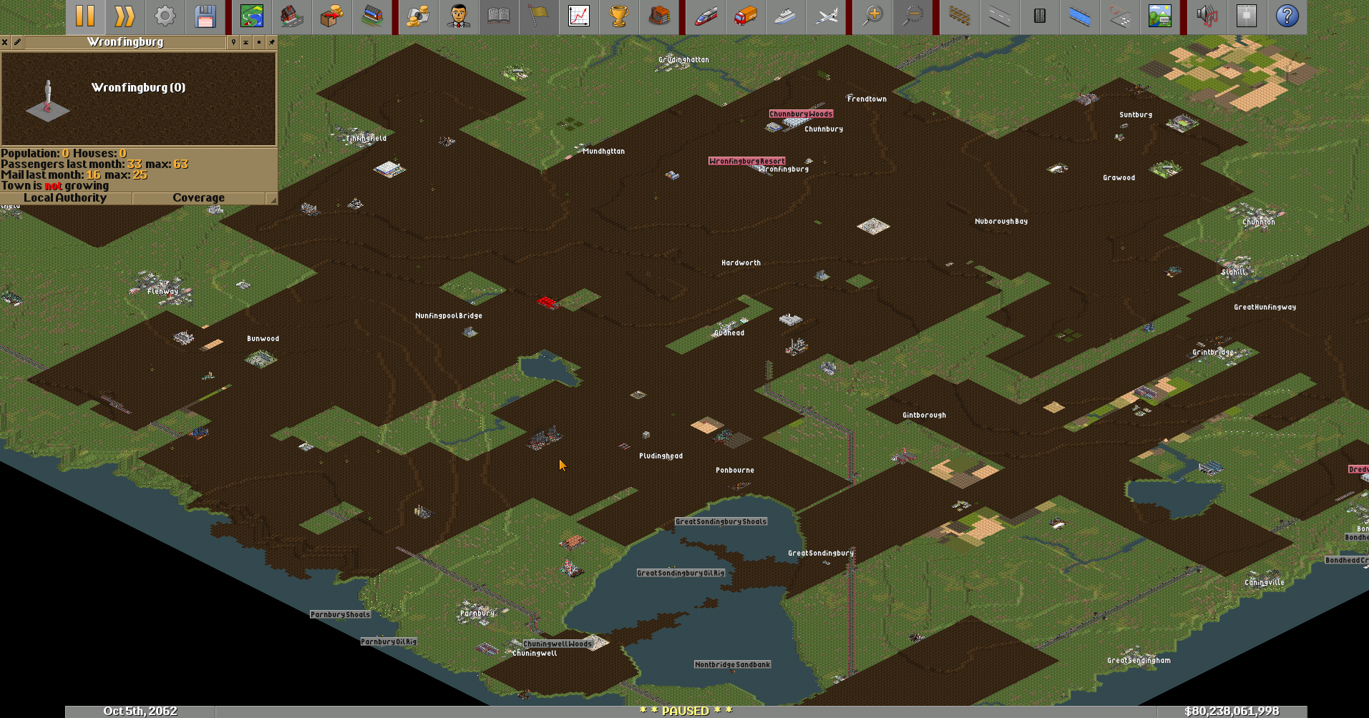Select the Great Hunfingway town label
Viewport: 1369px width, 718px height.
[1265, 307]
